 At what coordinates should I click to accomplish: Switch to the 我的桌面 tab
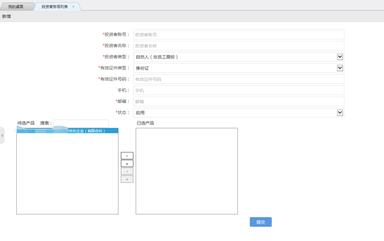click(x=16, y=7)
